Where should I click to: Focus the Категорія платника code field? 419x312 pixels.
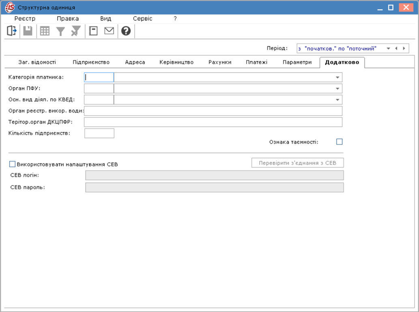point(99,77)
